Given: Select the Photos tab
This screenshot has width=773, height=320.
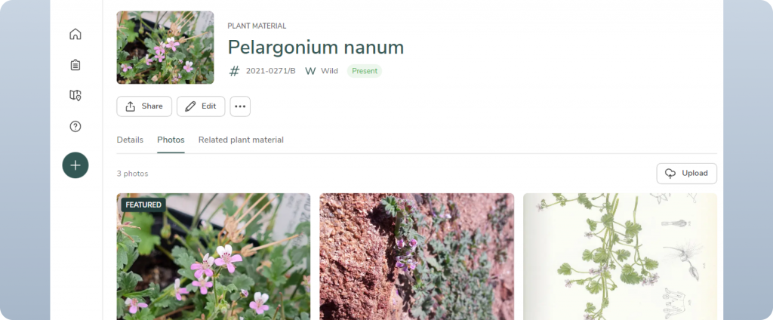Looking at the screenshot, I should click(171, 140).
